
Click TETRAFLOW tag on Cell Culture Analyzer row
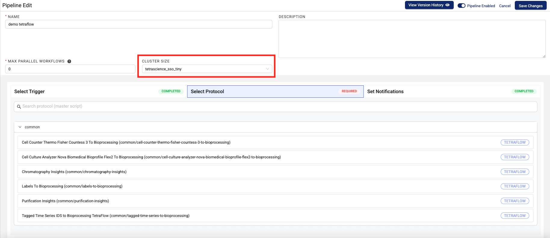[x=515, y=157]
